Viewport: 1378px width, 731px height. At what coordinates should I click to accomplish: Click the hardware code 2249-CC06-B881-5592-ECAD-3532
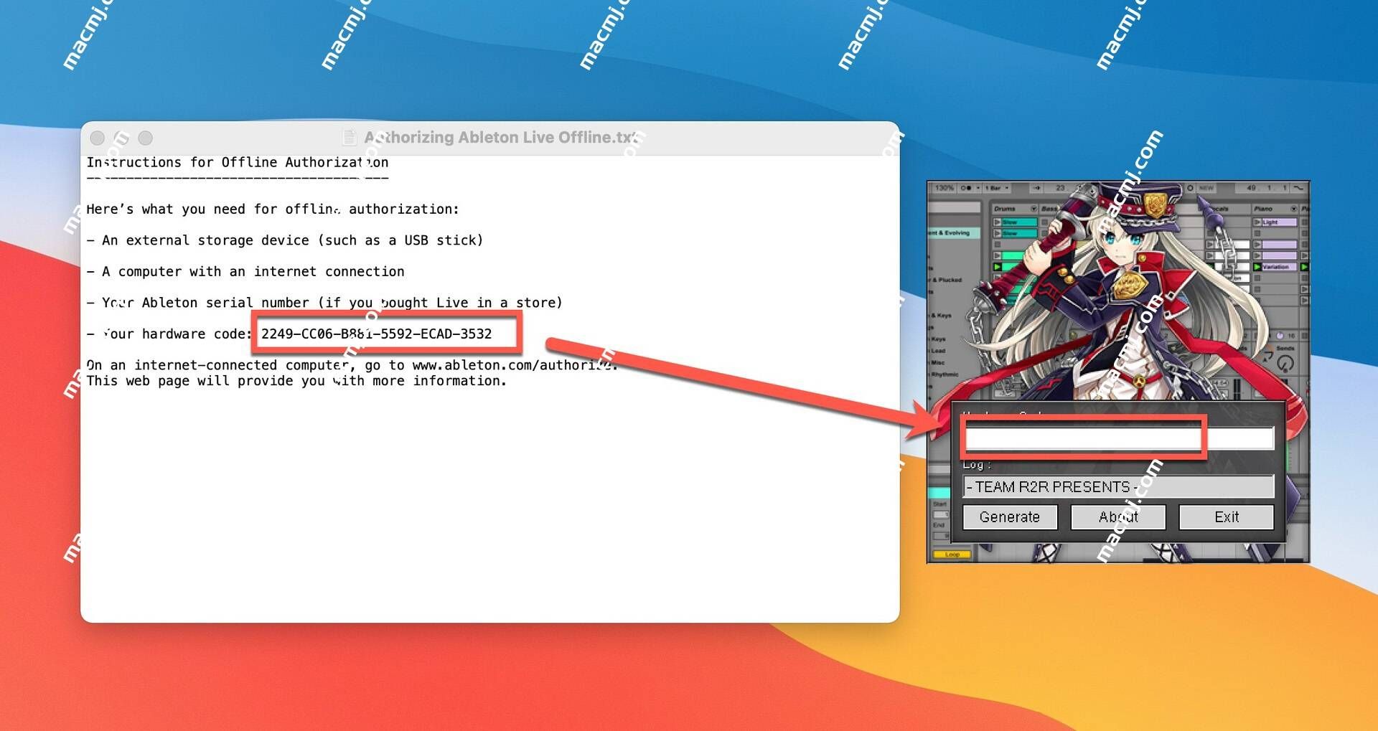(376, 334)
